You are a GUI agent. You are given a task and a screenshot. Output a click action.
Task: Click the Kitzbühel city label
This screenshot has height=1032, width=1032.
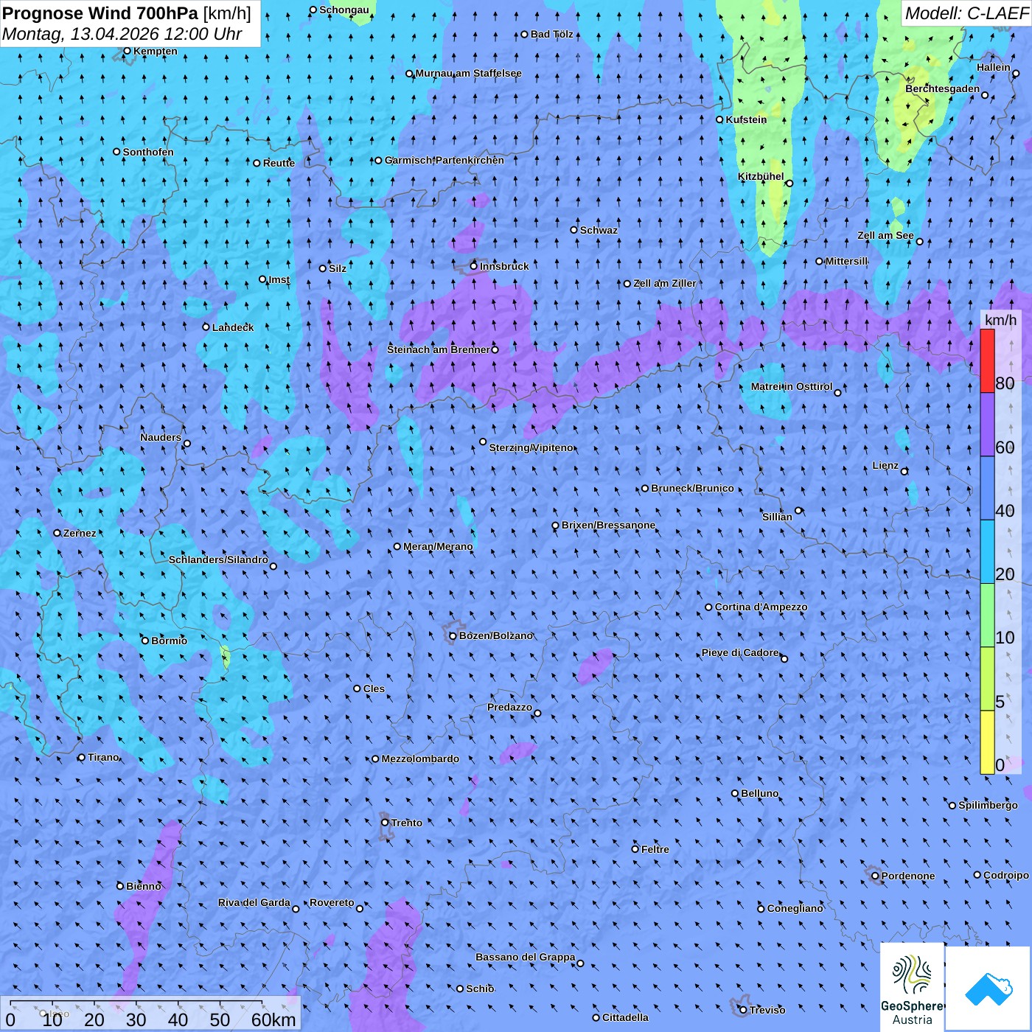[x=761, y=176]
